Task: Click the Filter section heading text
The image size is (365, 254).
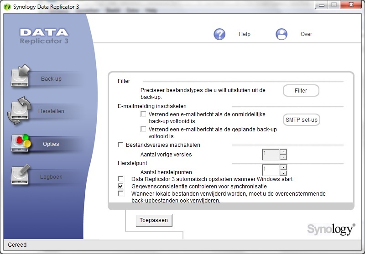Action: (x=124, y=81)
